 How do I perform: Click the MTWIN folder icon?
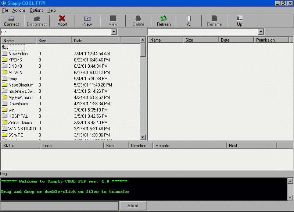4,72
